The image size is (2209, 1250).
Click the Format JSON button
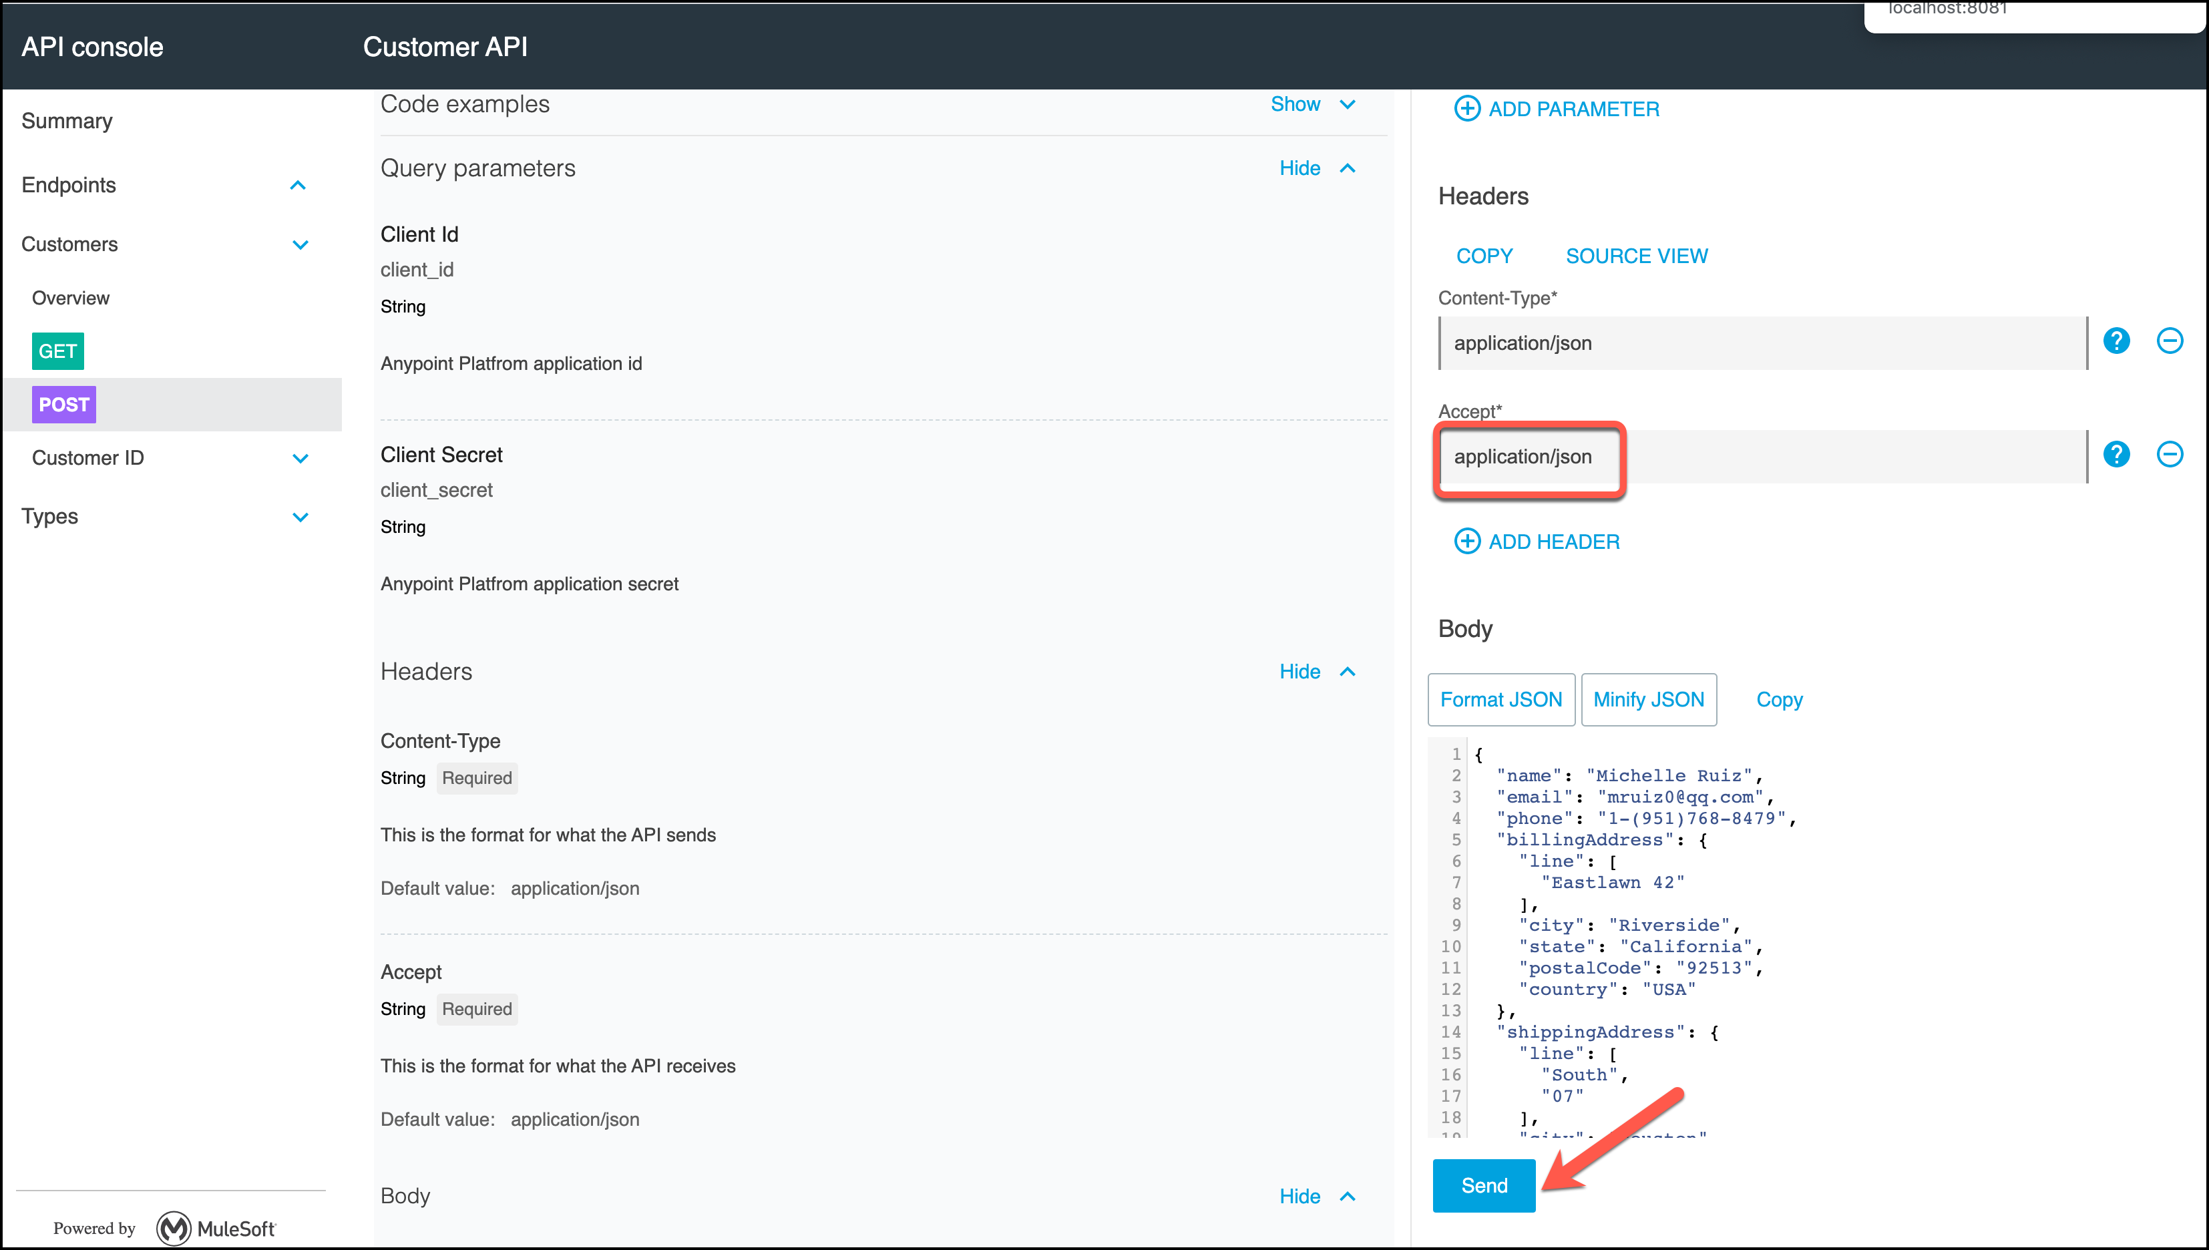coord(1500,700)
